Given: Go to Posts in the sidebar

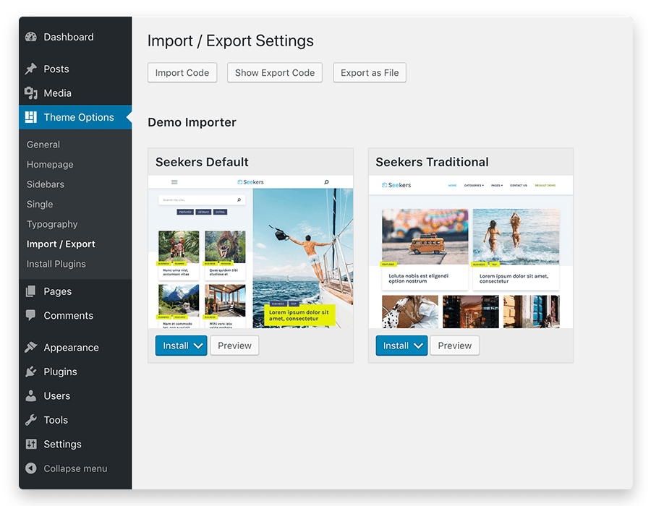Looking at the screenshot, I should [x=75, y=69].
